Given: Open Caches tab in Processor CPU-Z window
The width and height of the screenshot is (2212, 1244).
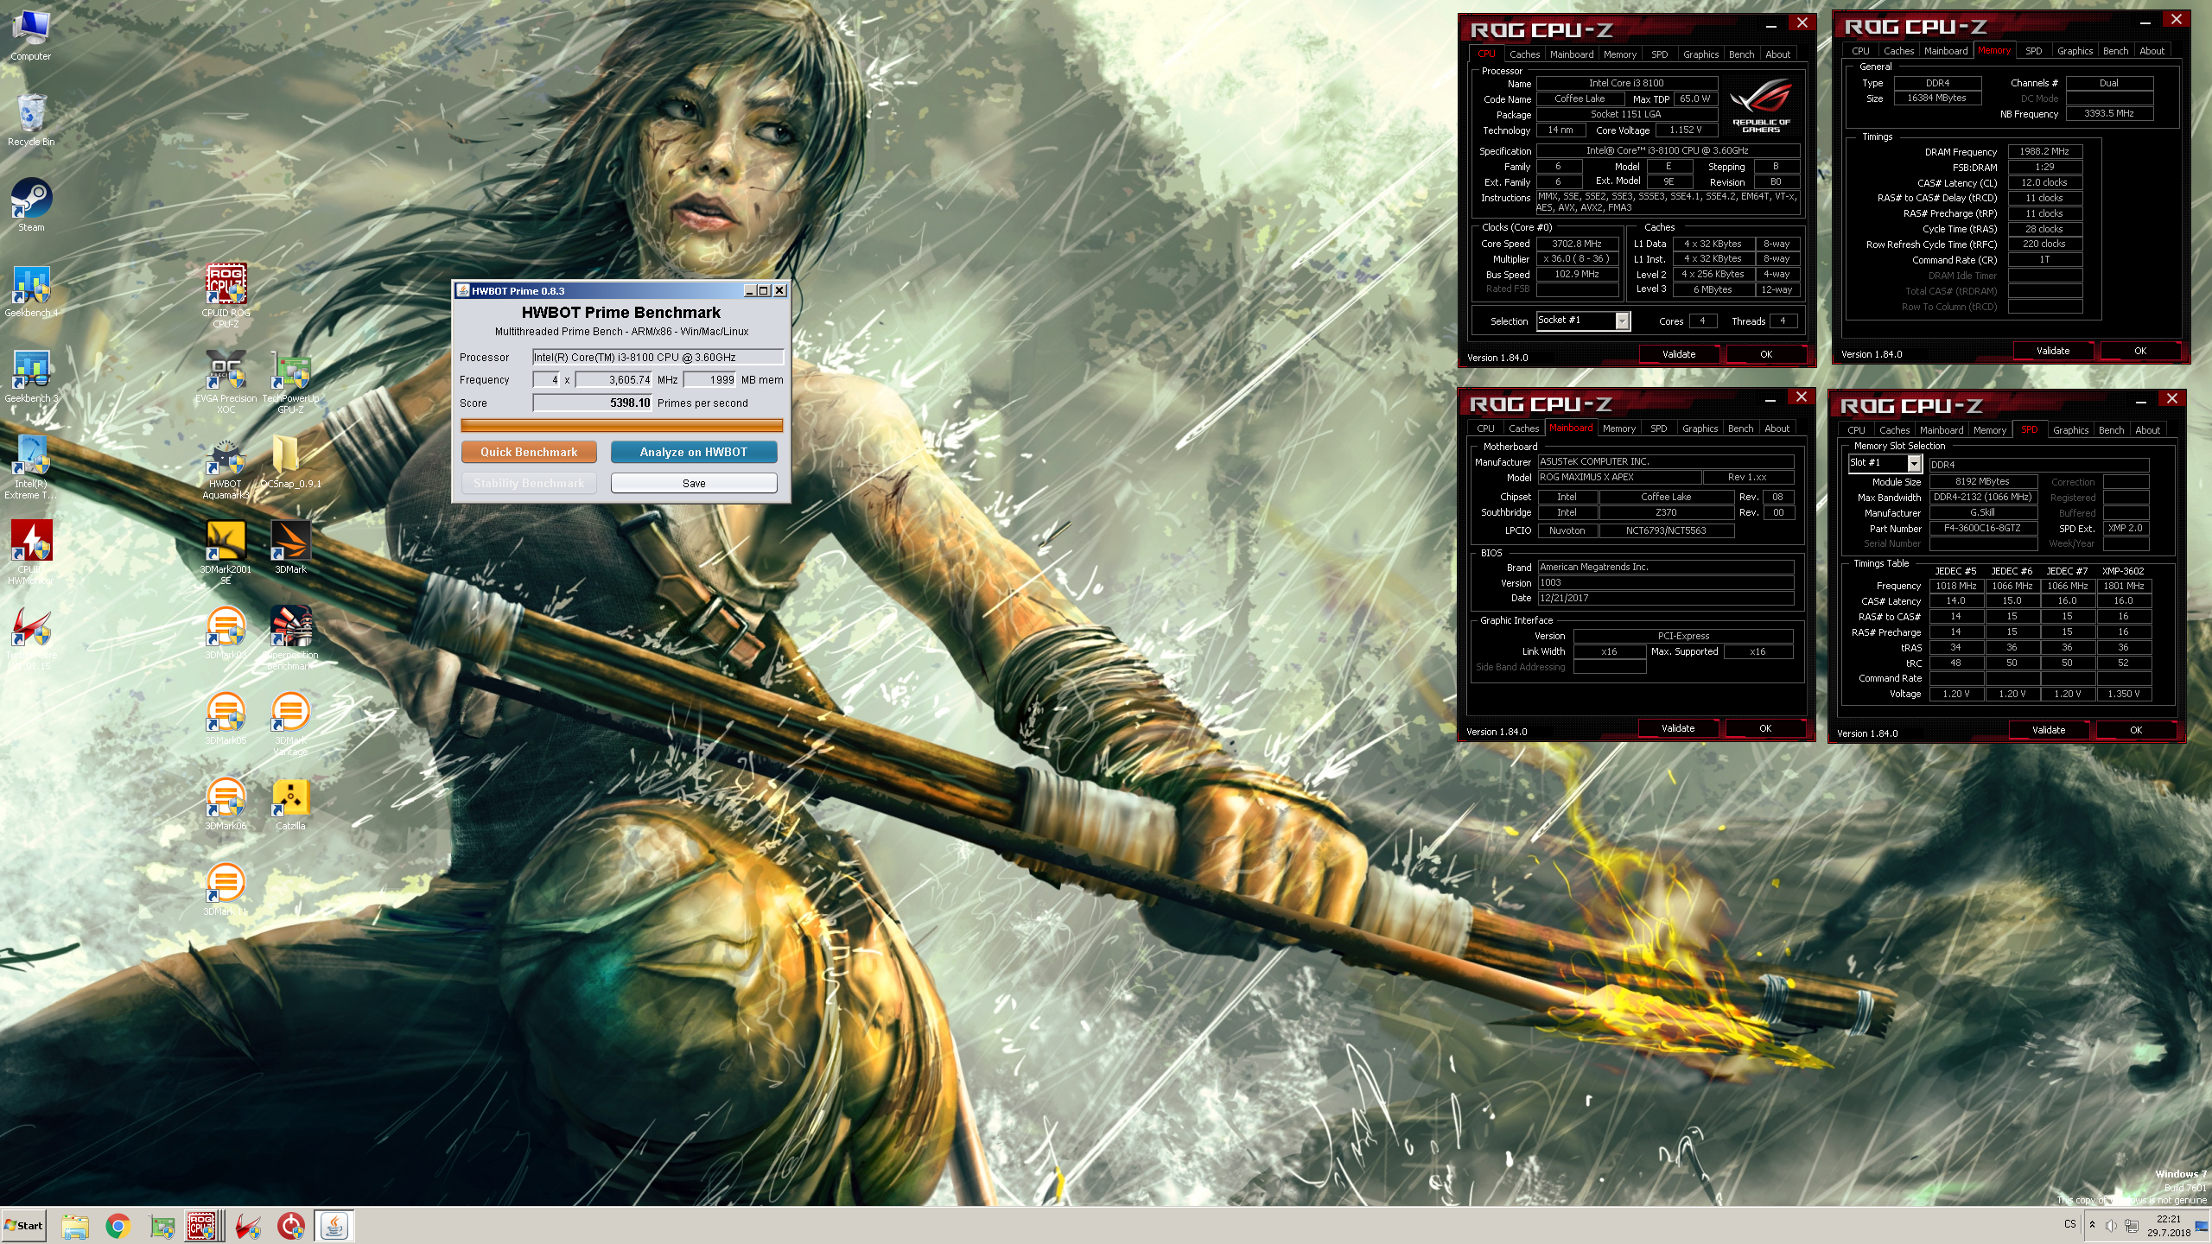Looking at the screenshot, I should tap(1524, 54).
